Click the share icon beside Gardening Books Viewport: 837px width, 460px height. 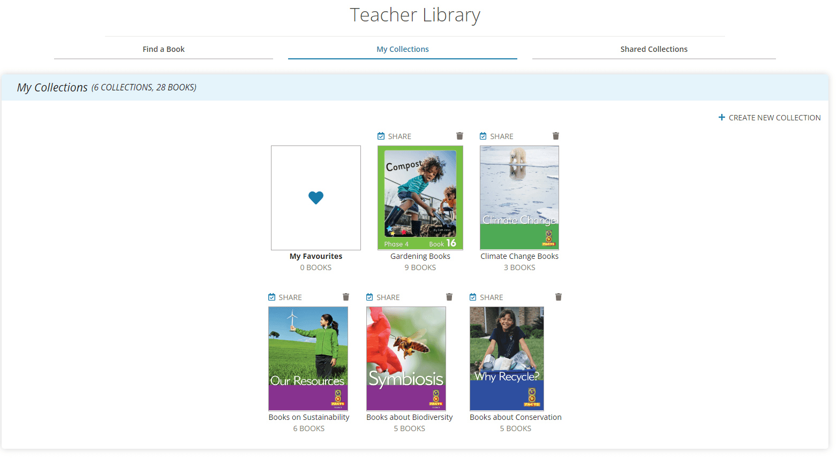click(380, 136)
